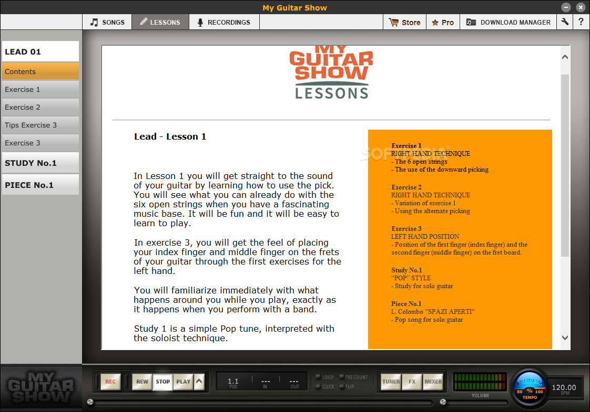
Task: Open the settings wrench icon
Action: coord(564,22)
